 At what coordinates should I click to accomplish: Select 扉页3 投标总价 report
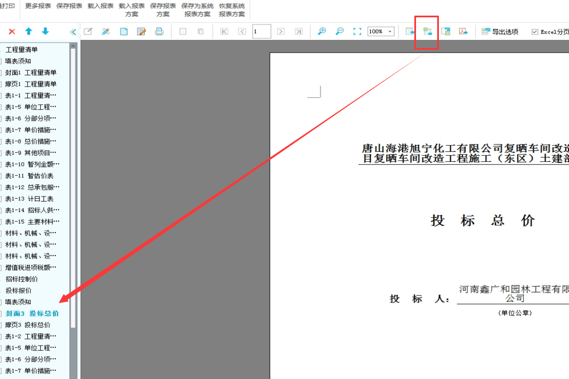[27, 325]
